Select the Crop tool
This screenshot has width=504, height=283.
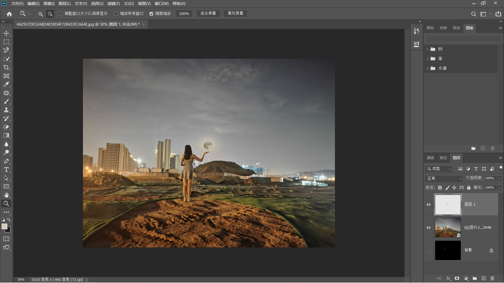tap(6, 67)
